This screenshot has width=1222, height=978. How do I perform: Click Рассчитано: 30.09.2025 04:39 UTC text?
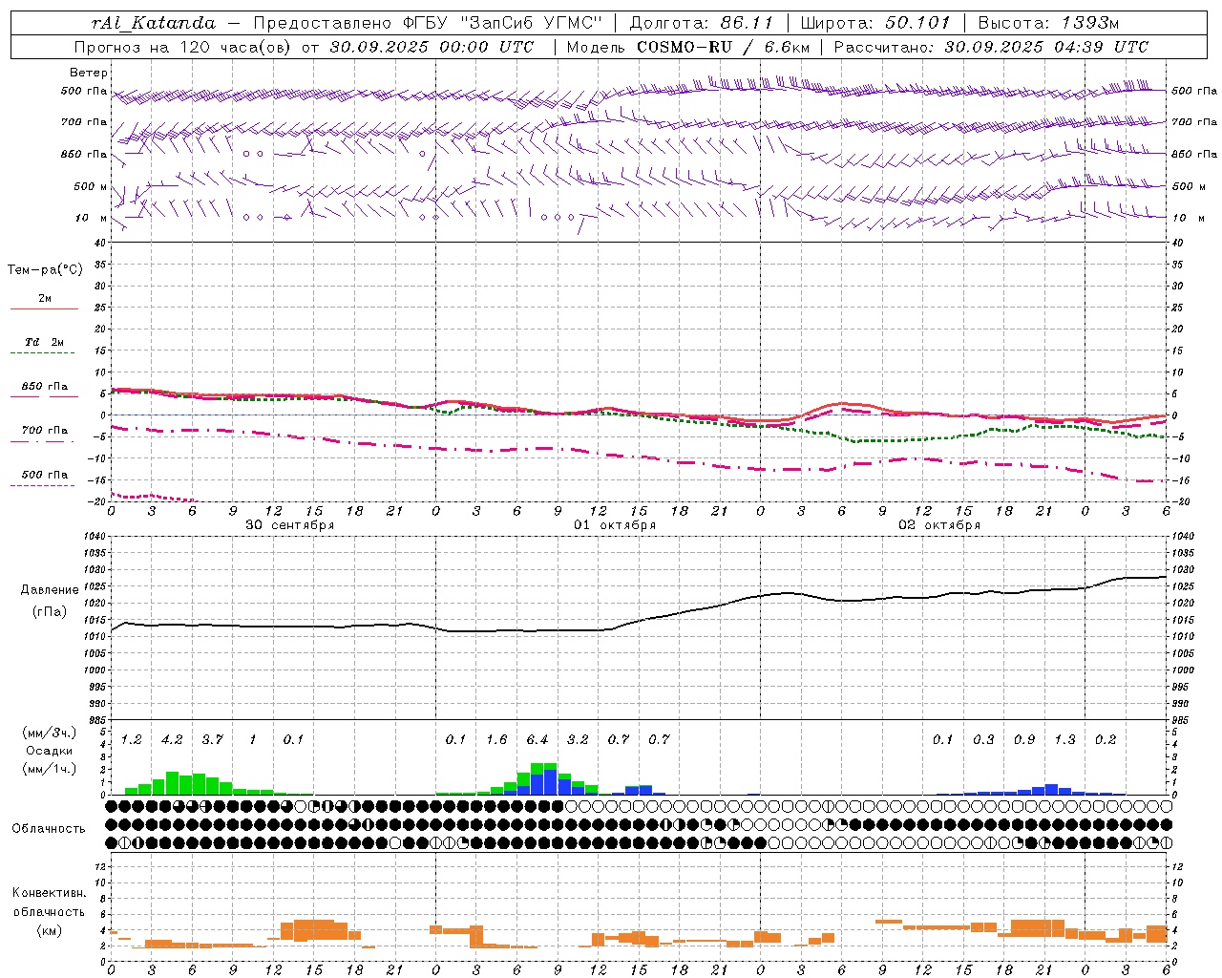click(x=991, y=47)
